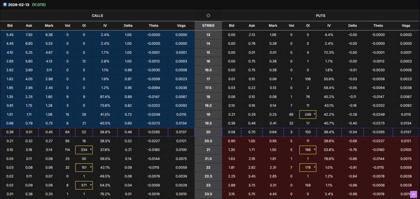This screenshot has width=420, height=199.
Task: Select the highlighted 249 put OI cell
Action: click(x=308, y=114)
